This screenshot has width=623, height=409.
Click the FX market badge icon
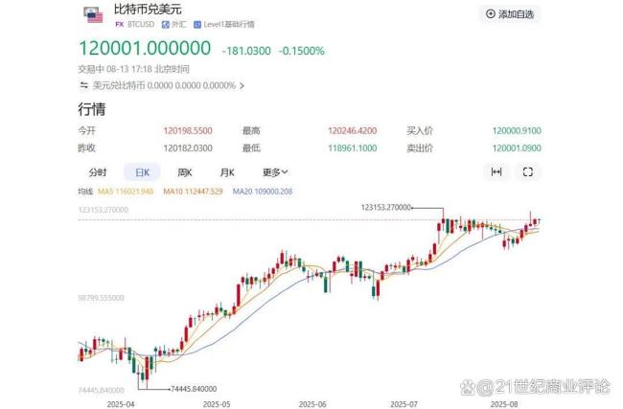(119, 24)
